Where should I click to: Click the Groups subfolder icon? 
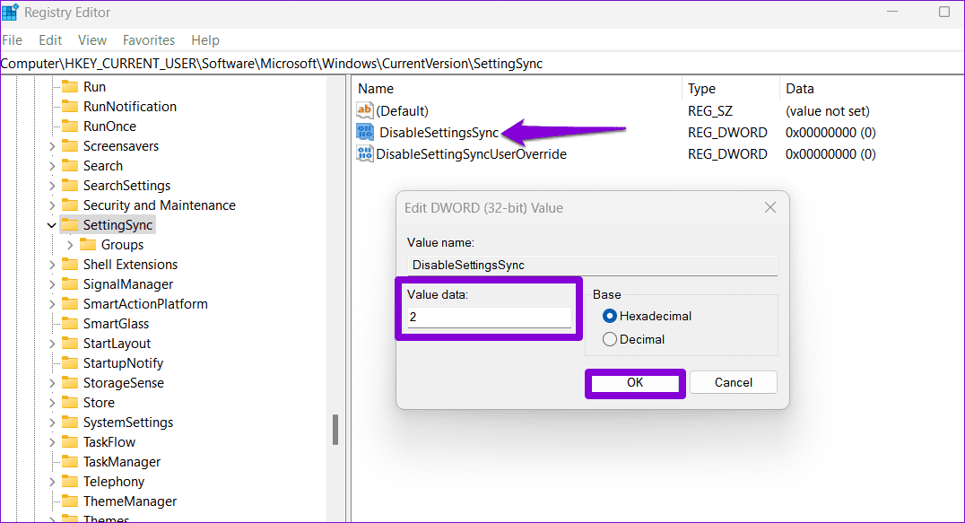point(88,244)
